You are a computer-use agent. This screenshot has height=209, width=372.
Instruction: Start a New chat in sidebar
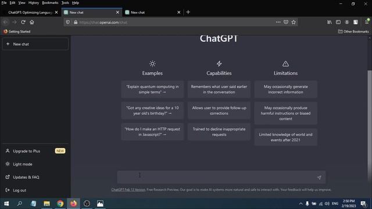35,44
